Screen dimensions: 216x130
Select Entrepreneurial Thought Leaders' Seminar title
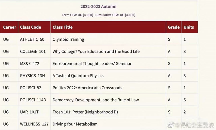pos(92,64)
